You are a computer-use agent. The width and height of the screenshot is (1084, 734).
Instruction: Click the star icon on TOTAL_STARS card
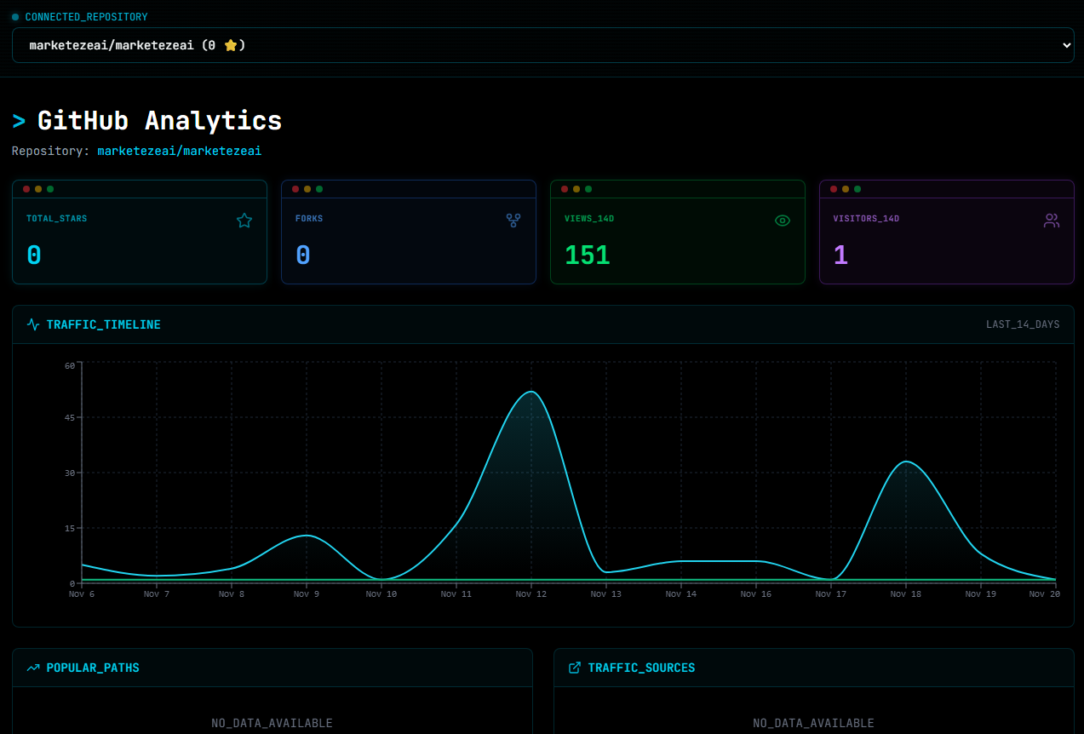pyautogui.click(x=244, y=220)
